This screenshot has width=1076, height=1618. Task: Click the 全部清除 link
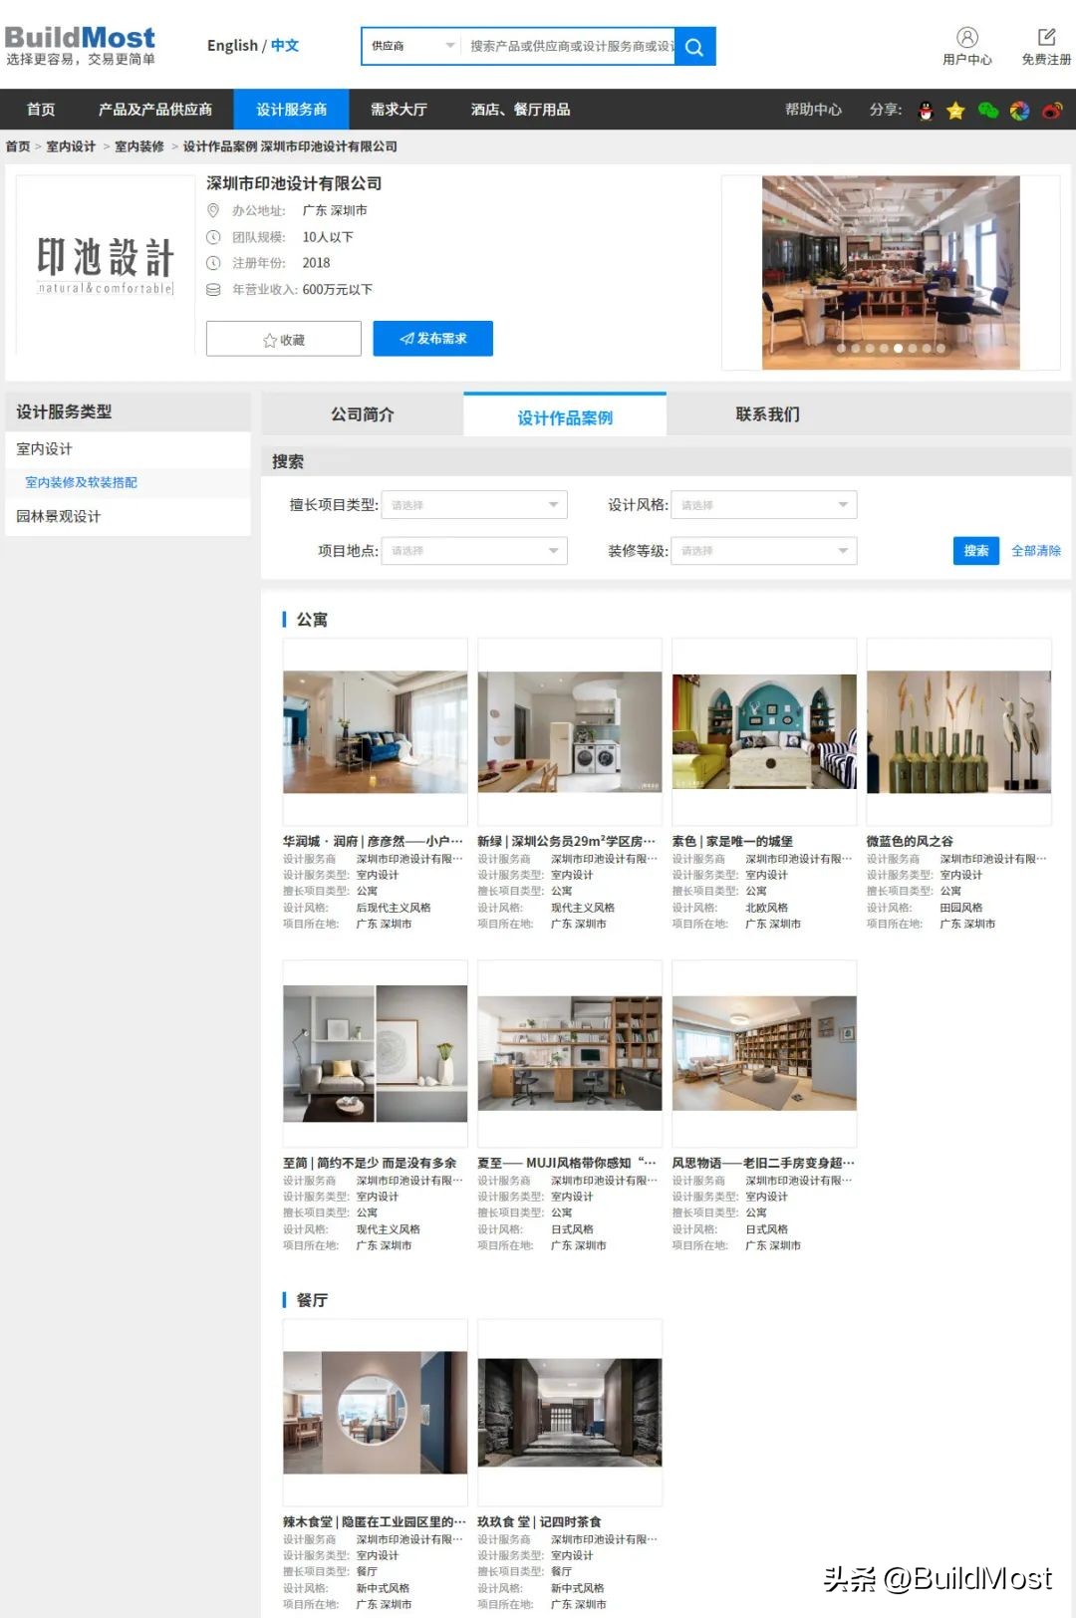tap(1036, 551)
